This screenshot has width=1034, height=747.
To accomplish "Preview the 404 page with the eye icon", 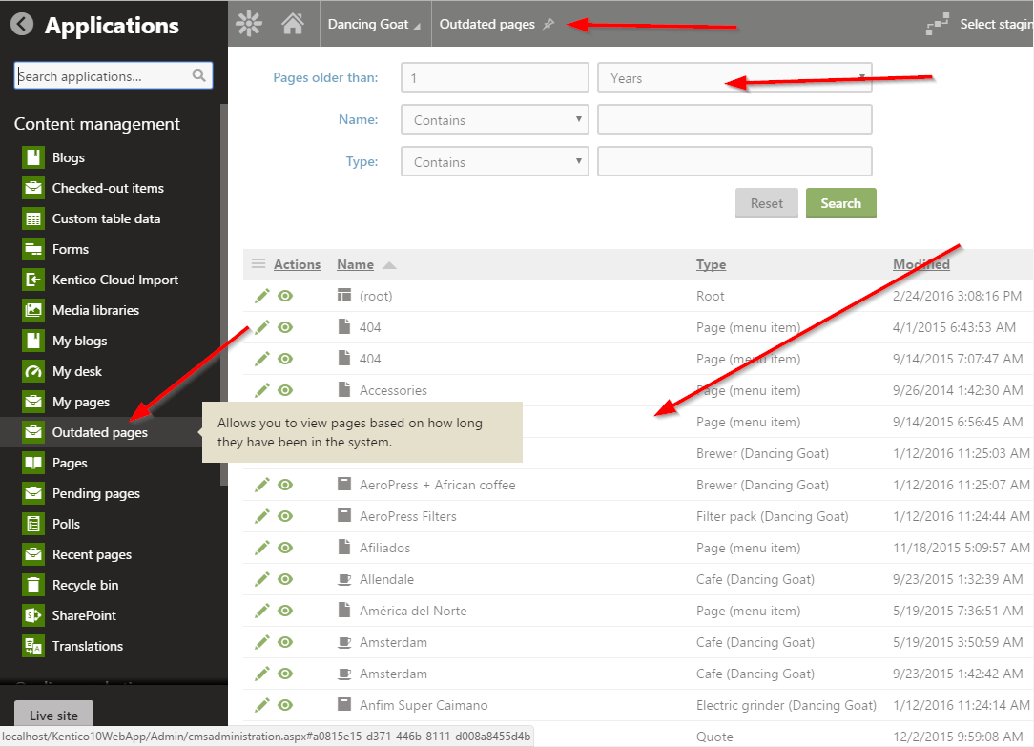I will 285,327.
